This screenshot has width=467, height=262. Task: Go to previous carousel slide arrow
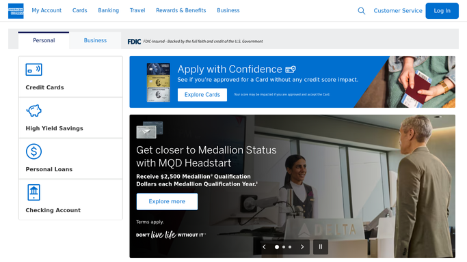pos(264,247)
